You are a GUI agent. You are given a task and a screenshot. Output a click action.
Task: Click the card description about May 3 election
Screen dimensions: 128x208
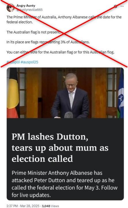(x=65, y=184)
